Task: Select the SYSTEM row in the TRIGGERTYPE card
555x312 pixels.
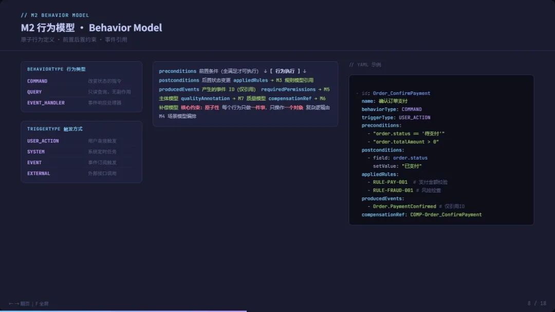Action: (x=81, y=151)
